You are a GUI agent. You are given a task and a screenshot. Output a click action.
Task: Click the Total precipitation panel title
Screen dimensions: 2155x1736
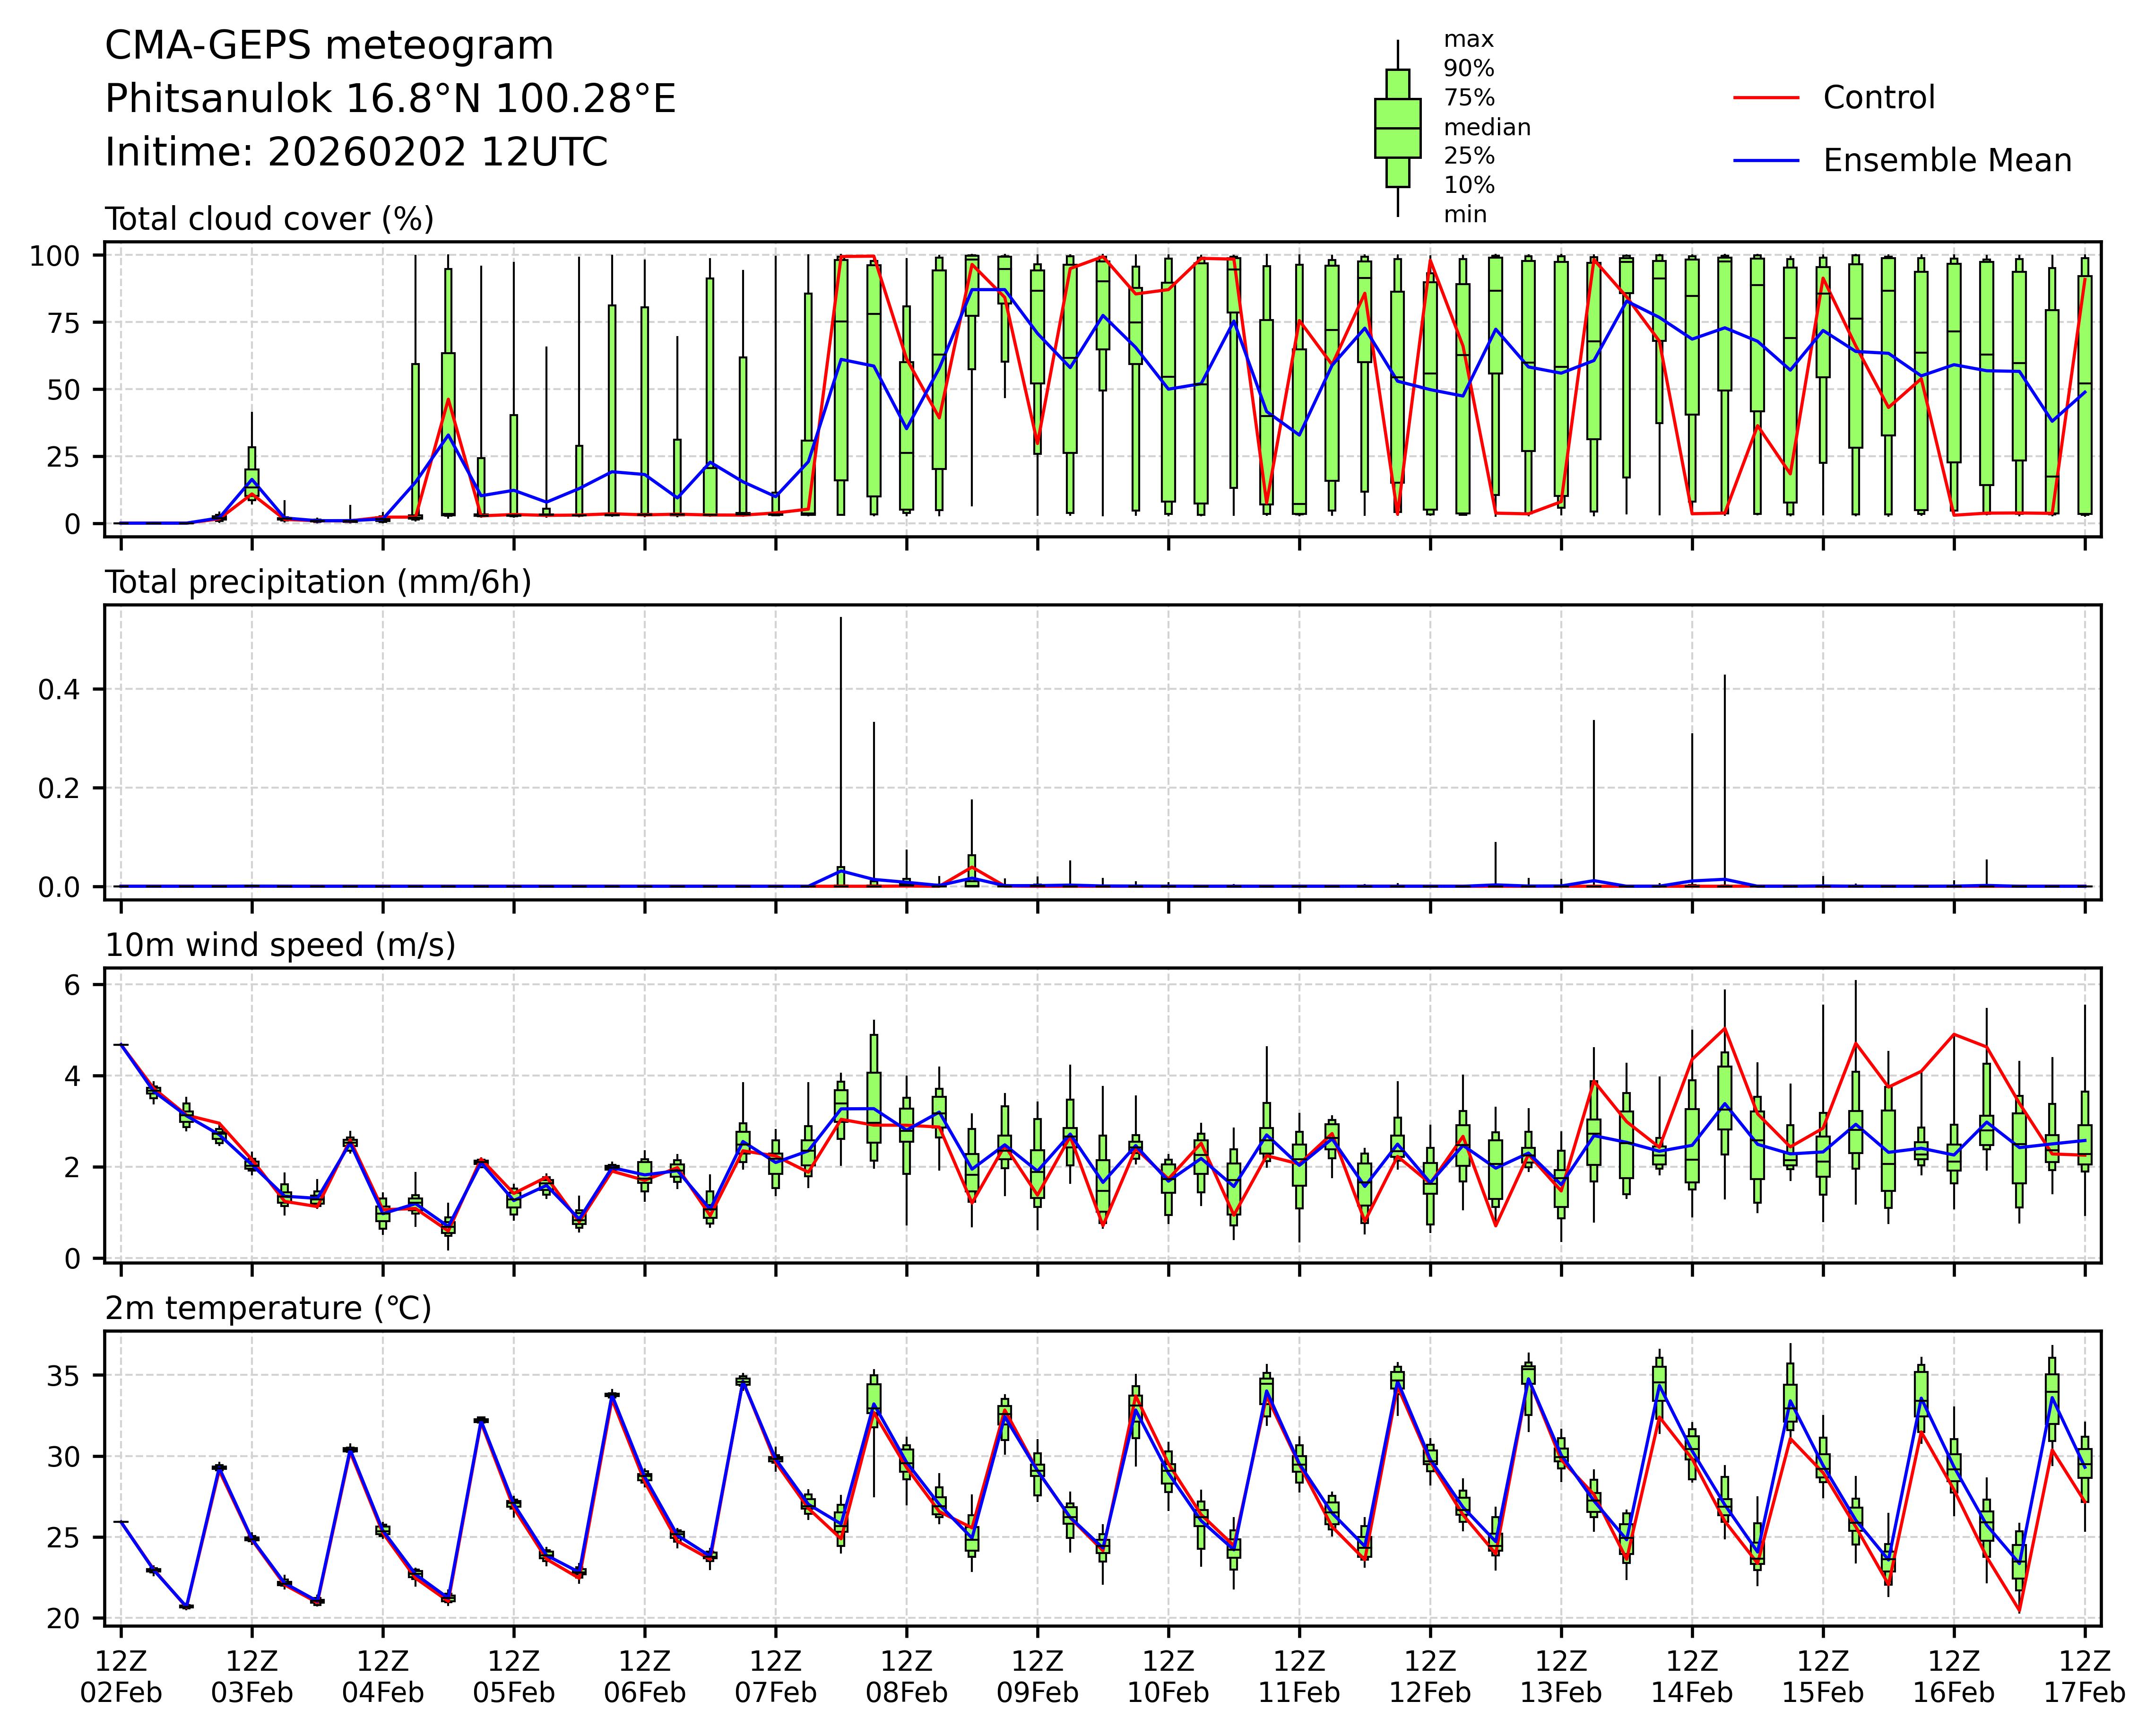click(x=318, y=582)
